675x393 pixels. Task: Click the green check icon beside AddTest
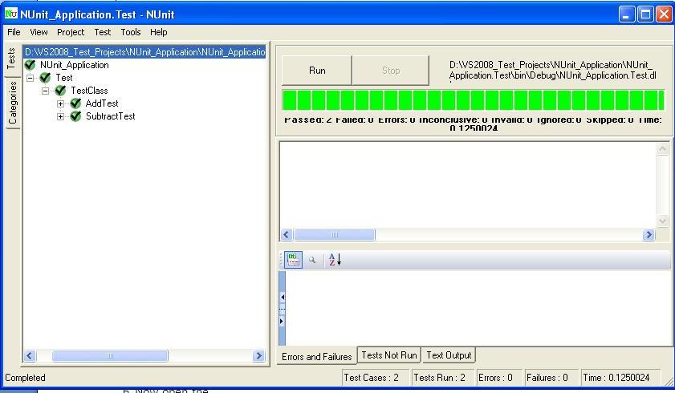pos(75,103)
